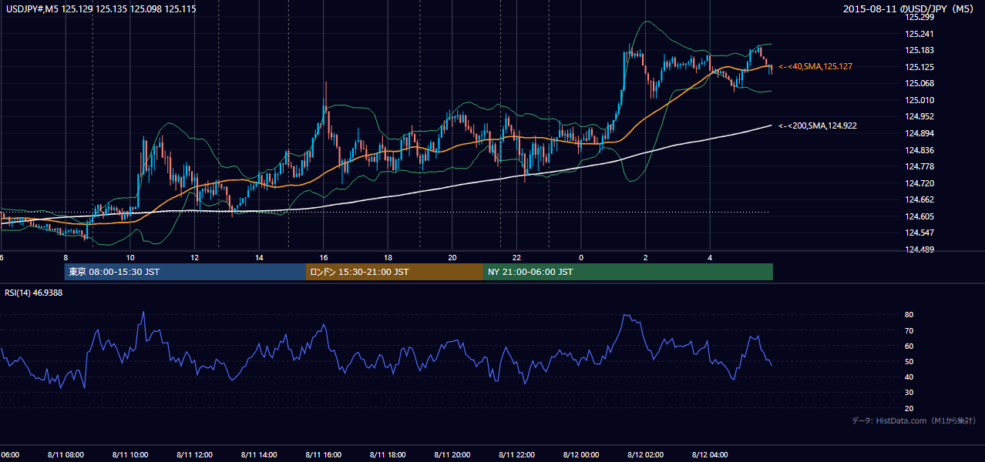
Task: Click price axis label 124.894
Action: (x=920, y=133)
